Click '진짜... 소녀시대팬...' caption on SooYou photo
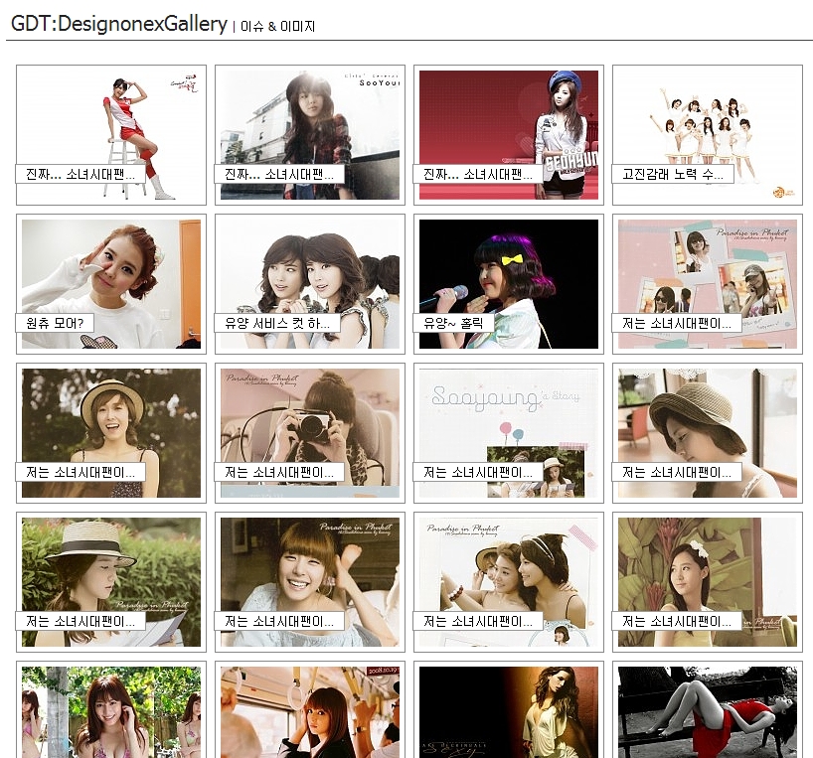Viewport: 813px width, 758px height. click(279, 174)
